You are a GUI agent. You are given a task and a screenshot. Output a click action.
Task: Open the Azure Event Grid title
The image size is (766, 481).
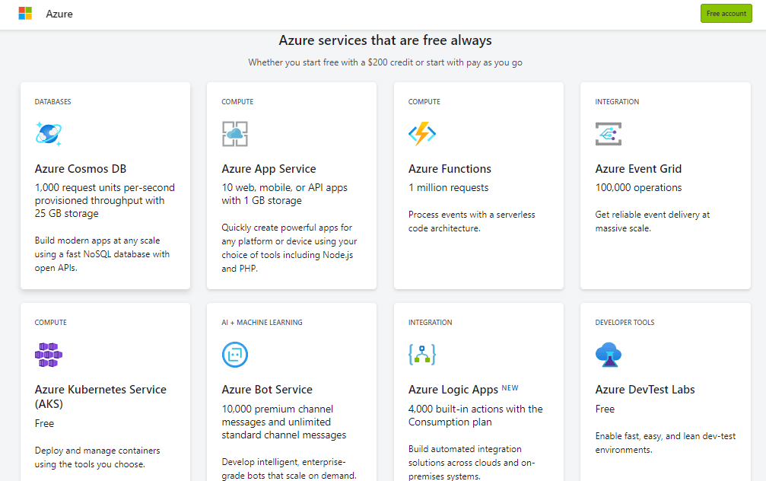click(638, 169)
